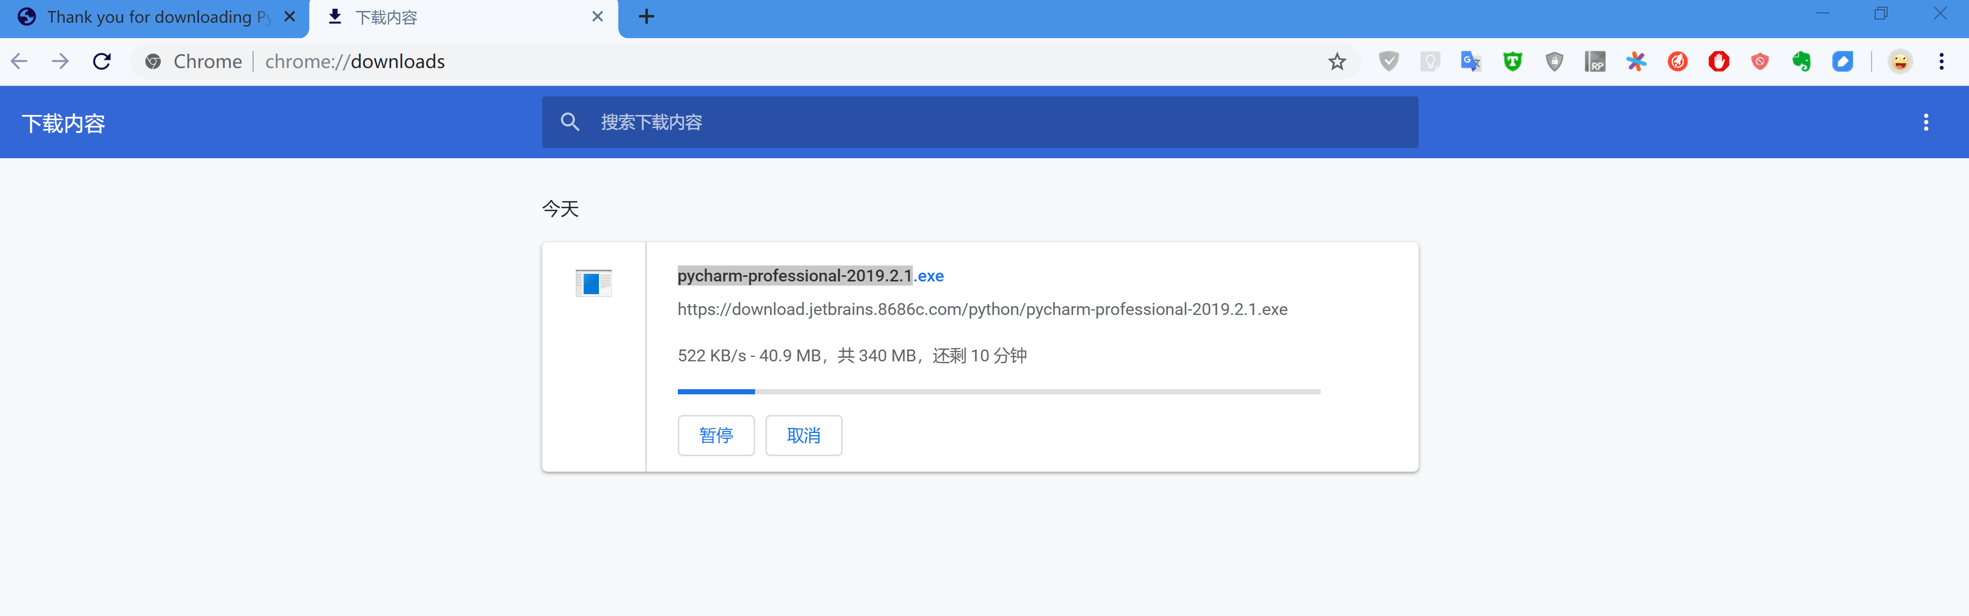Image resolution: width=1969 pixels, height=616 pixels.
Task: Go forward using browser forward arrow
Action: 60,61
